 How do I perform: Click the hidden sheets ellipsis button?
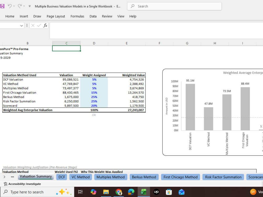12,177
